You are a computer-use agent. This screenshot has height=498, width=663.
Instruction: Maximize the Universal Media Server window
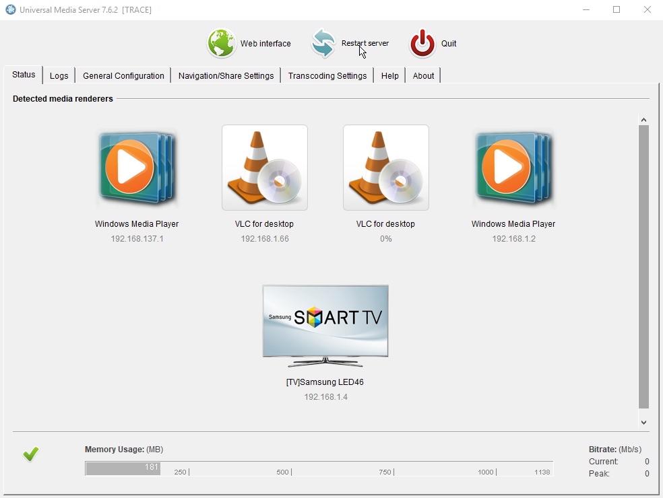coord(617,9)
